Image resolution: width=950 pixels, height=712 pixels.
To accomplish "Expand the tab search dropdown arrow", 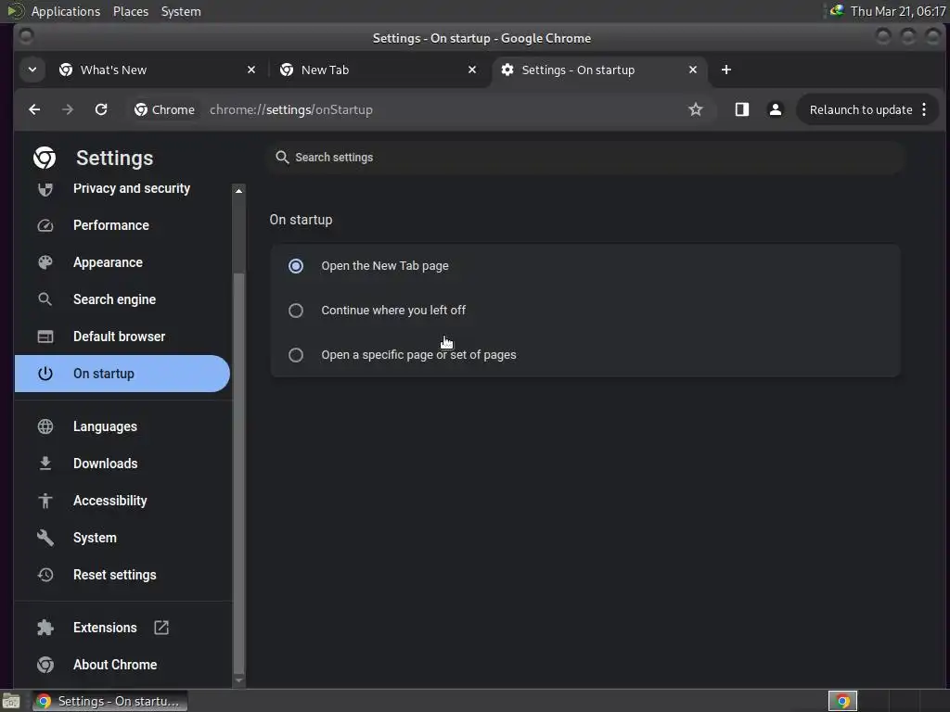I will 32,70.
